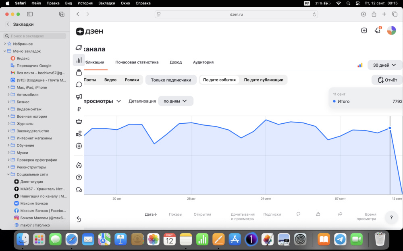This screenshot has width=403, height=251.
Task: Toggle the Safari sidebar icon
Action: point(30,14)
